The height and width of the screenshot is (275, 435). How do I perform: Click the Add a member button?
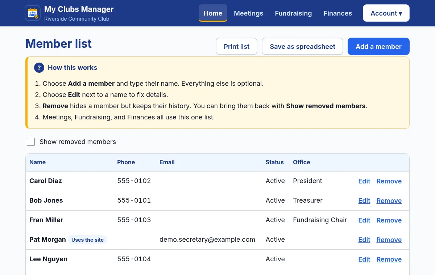click(378, 46)
